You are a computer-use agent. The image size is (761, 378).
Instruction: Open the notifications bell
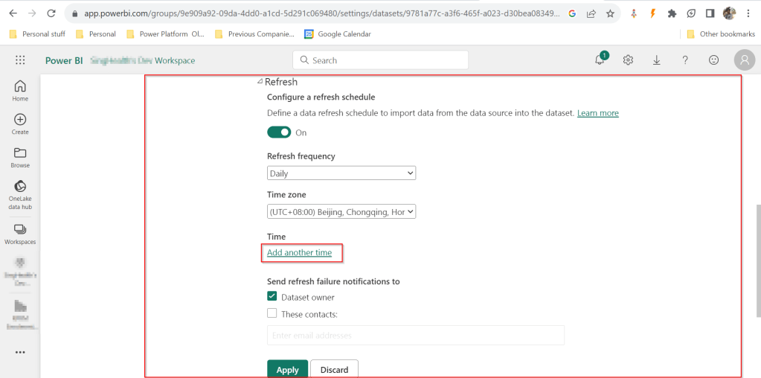pyautogui.click(x=600, y=60)
